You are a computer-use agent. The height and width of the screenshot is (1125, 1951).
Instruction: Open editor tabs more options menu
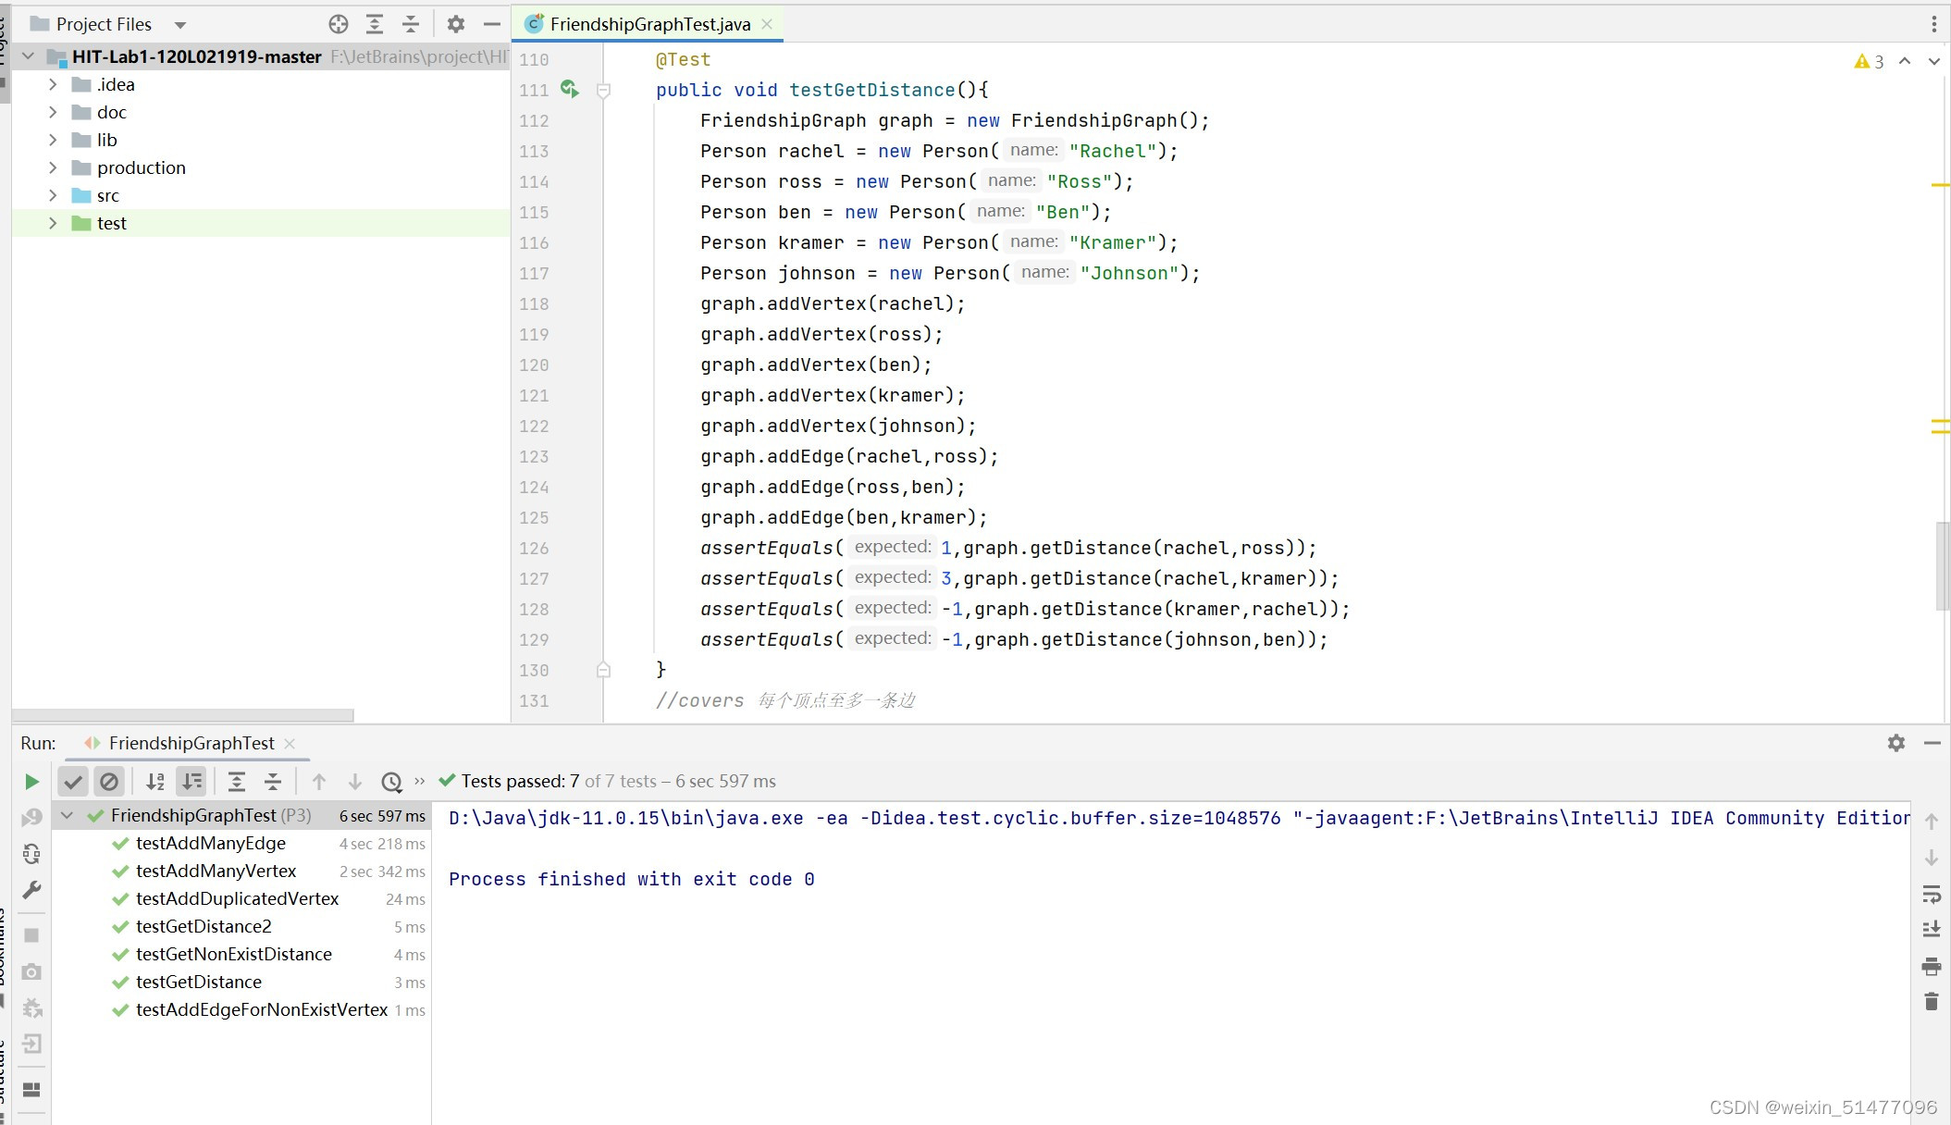pos(1933,24)
